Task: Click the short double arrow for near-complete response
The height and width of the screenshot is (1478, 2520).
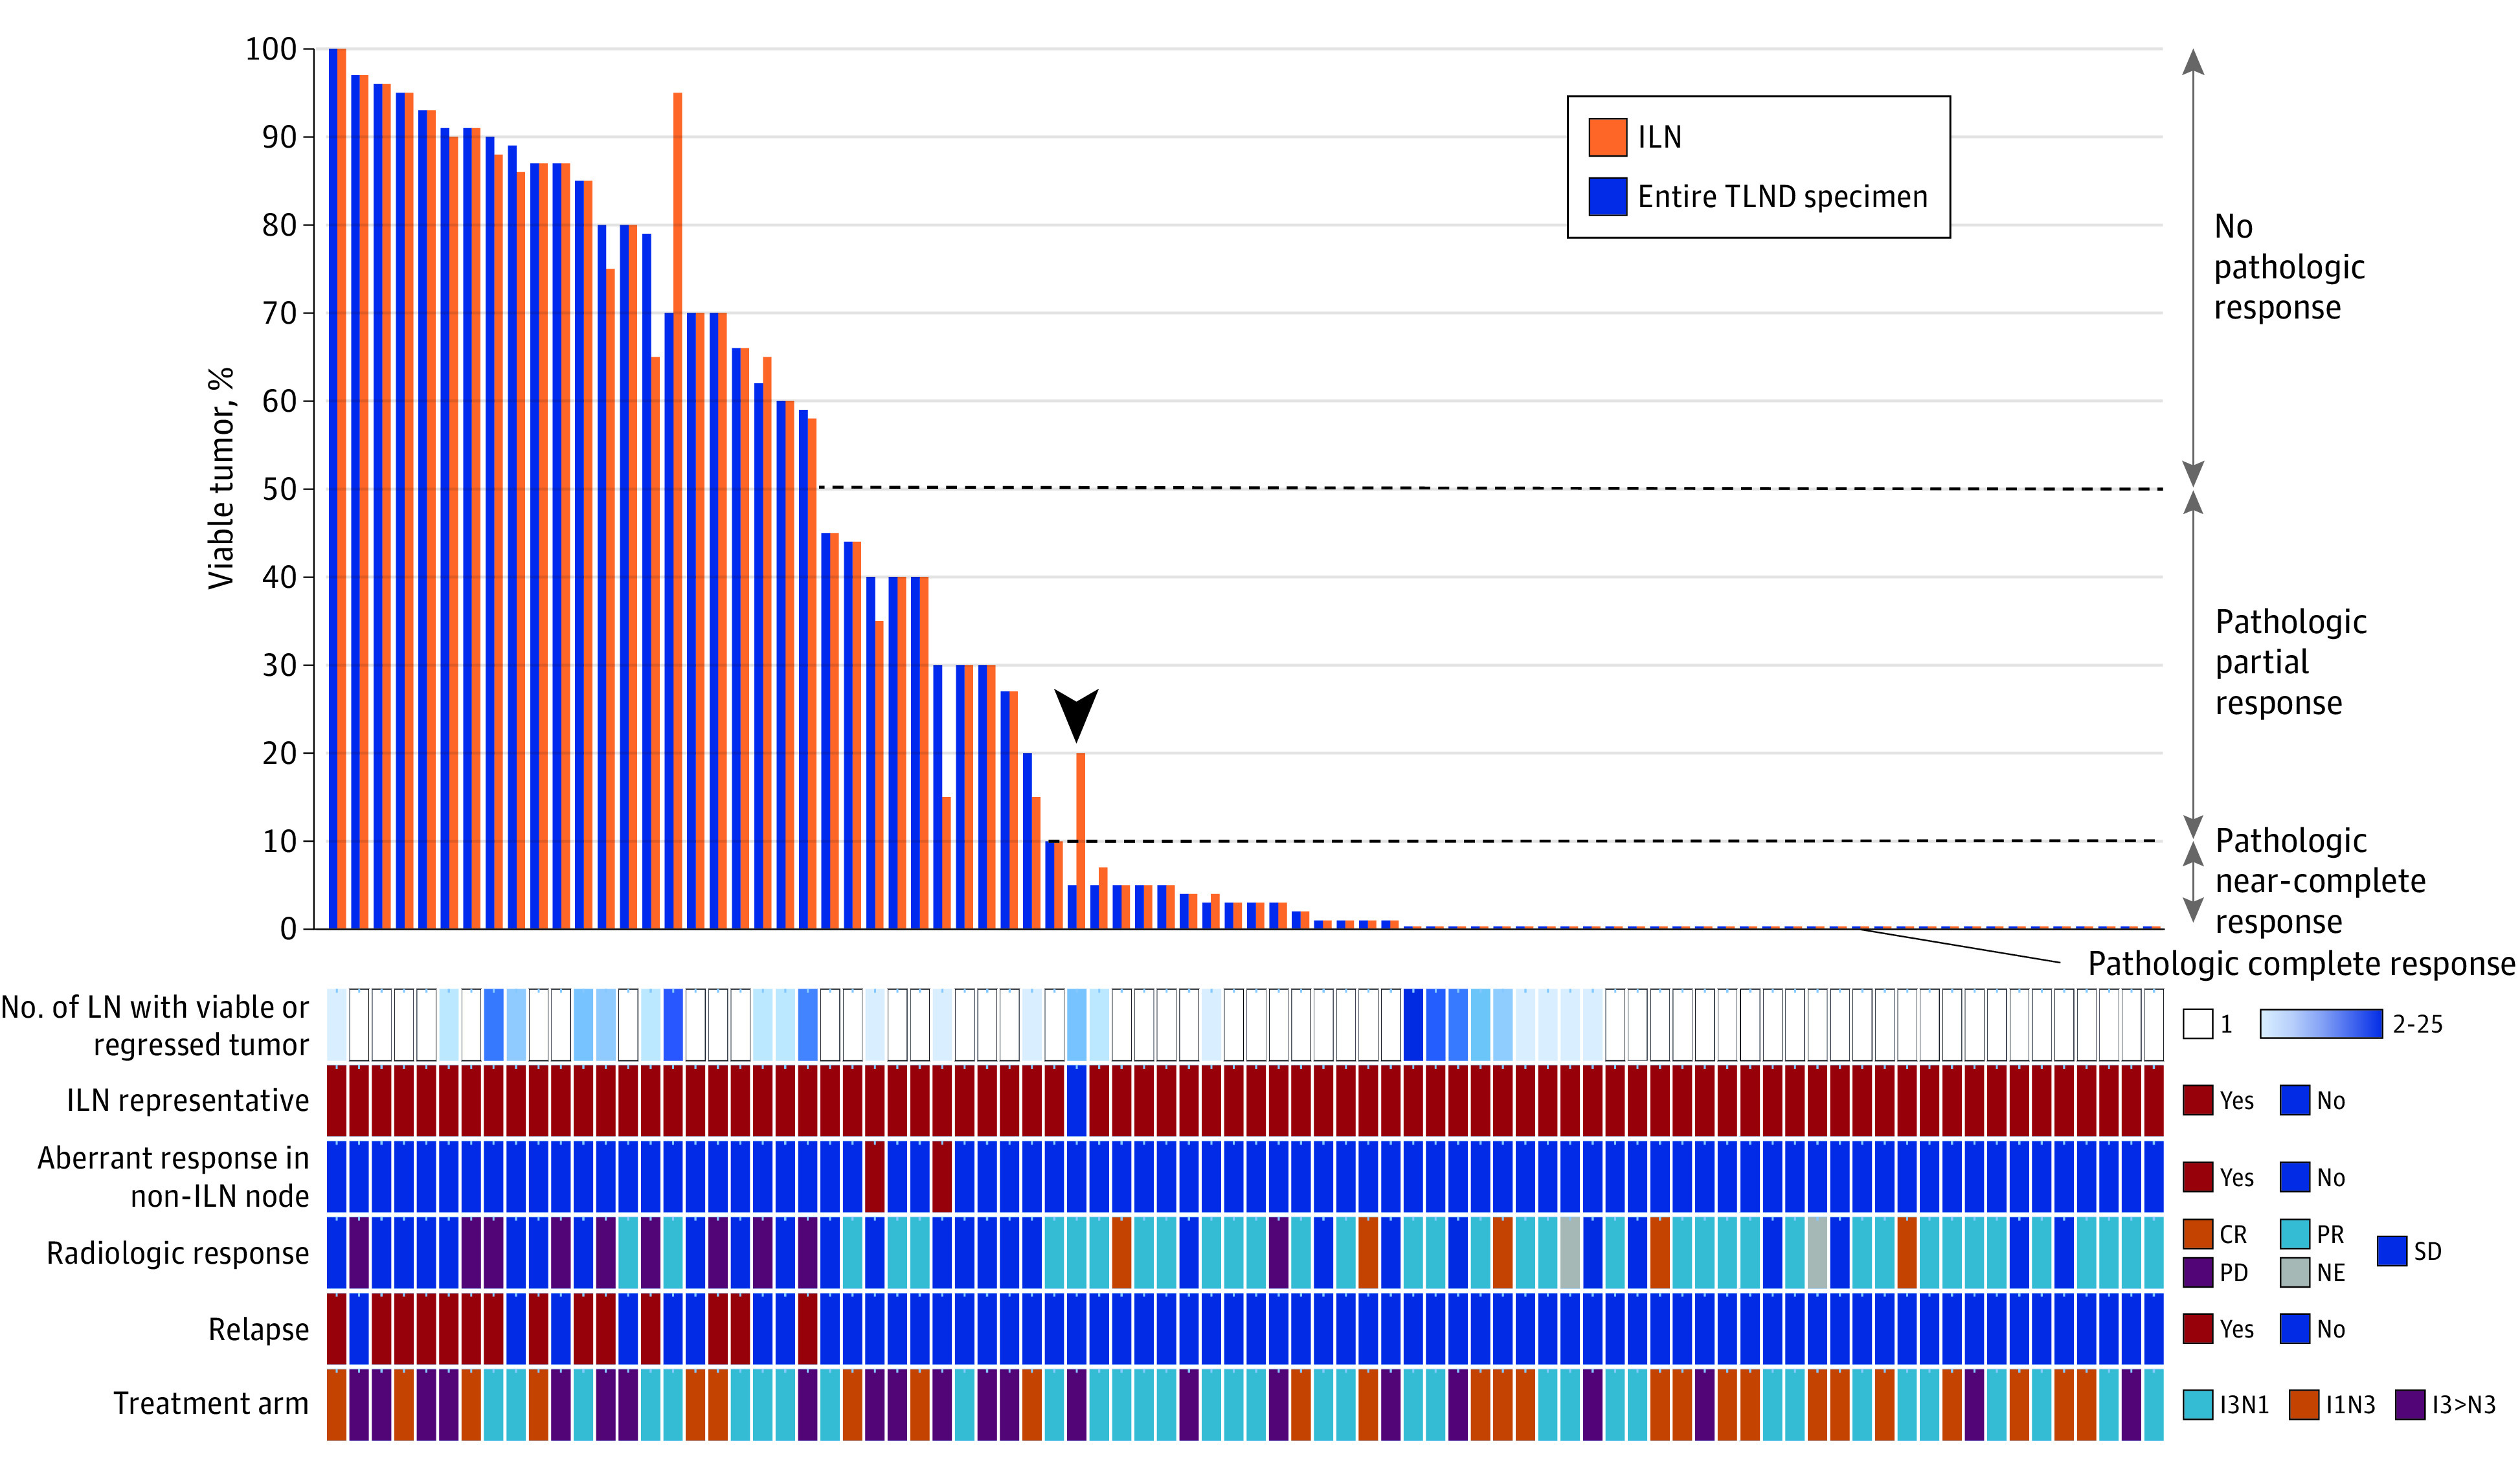Action: pyautogui.click(x=2193, y=882)
